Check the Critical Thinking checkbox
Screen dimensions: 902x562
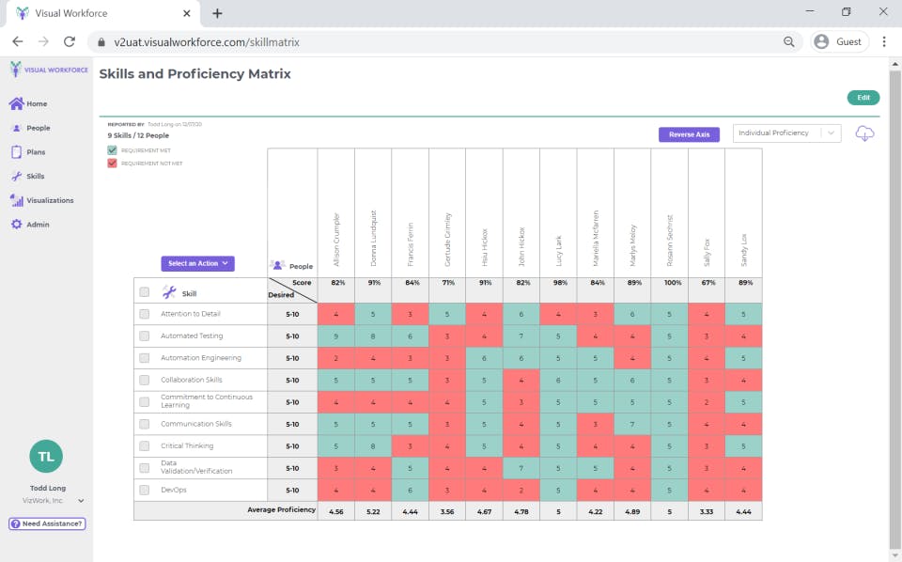tap(145, 445)
